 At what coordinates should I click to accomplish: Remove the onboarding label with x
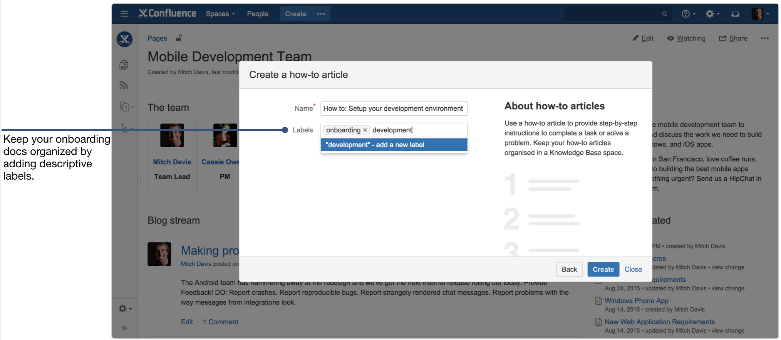pyautogui.click(x=365, y=130)
